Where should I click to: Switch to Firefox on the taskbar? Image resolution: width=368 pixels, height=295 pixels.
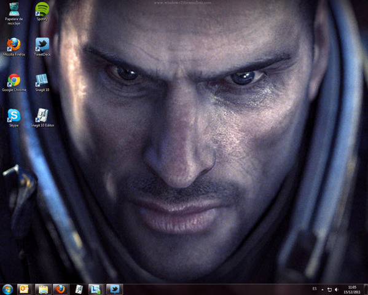coord(61,289)
